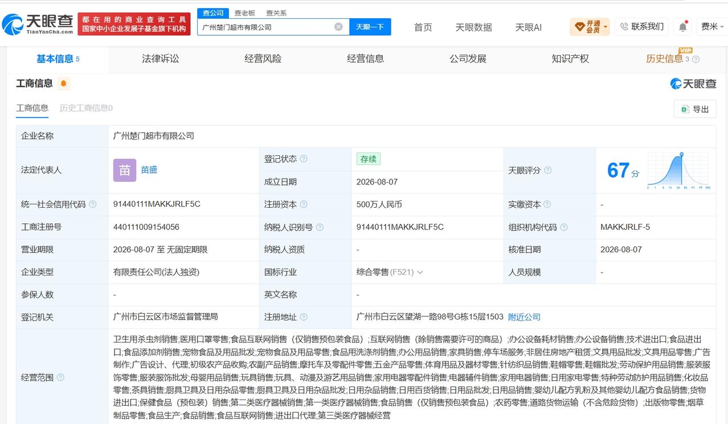Click the 联系我们 button
Screen dimensions: 728x424
pyautogui.click(x=641, y=27)
